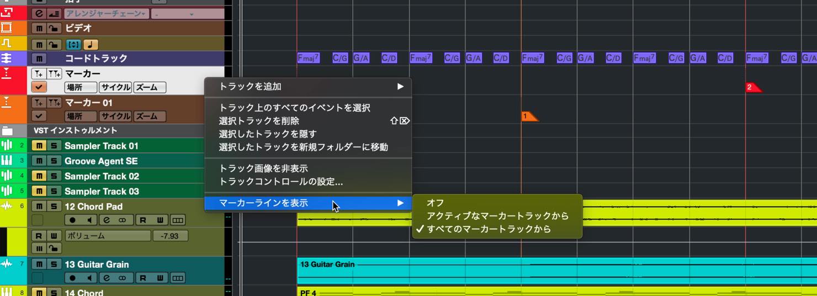Click the blue bracket button on the signature track
The height and width of the screenshot is (296, 817).
point(73,45)
